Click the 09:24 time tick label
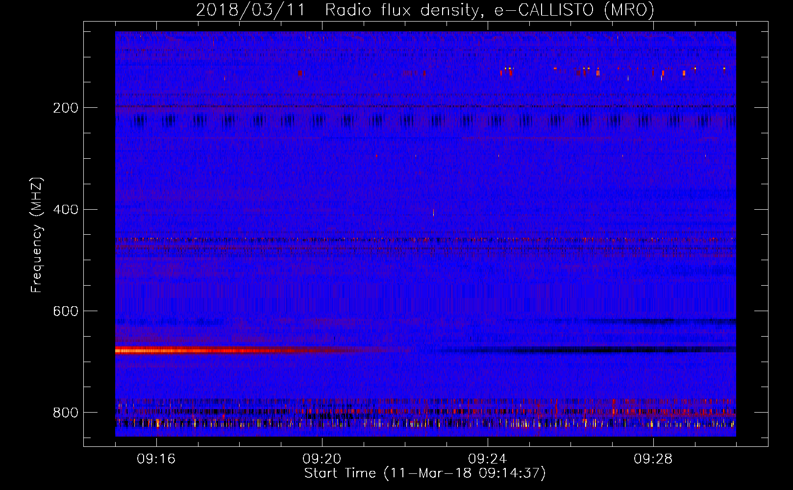793x490 pixels. tap(488, 459)
